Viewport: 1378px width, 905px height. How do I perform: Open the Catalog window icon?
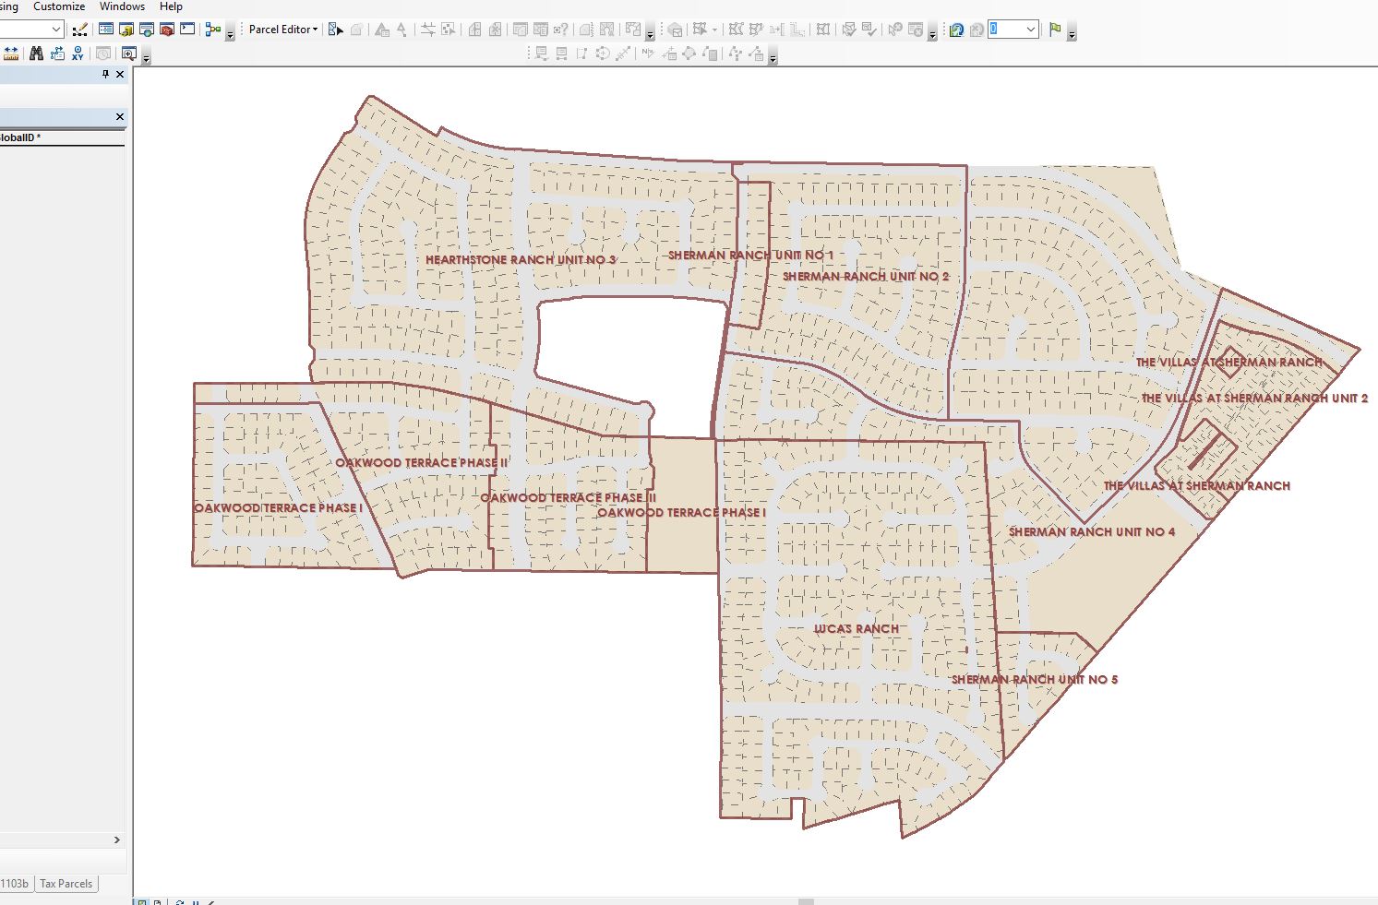coord(126,30)
